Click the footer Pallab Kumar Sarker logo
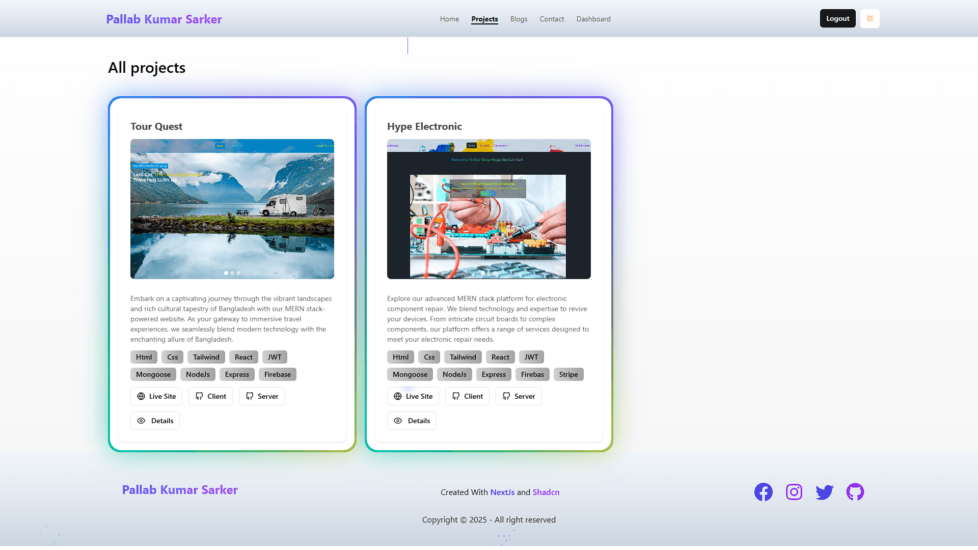This screenshot has width=978, height=550. [x=180, y=490]
